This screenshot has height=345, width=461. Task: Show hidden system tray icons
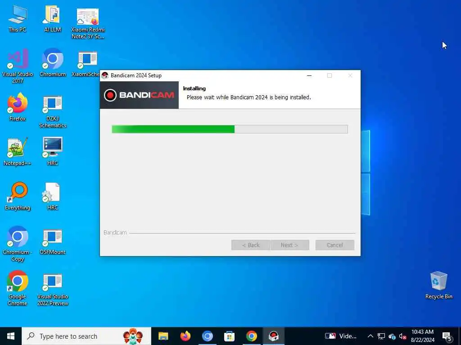[371, 336]
